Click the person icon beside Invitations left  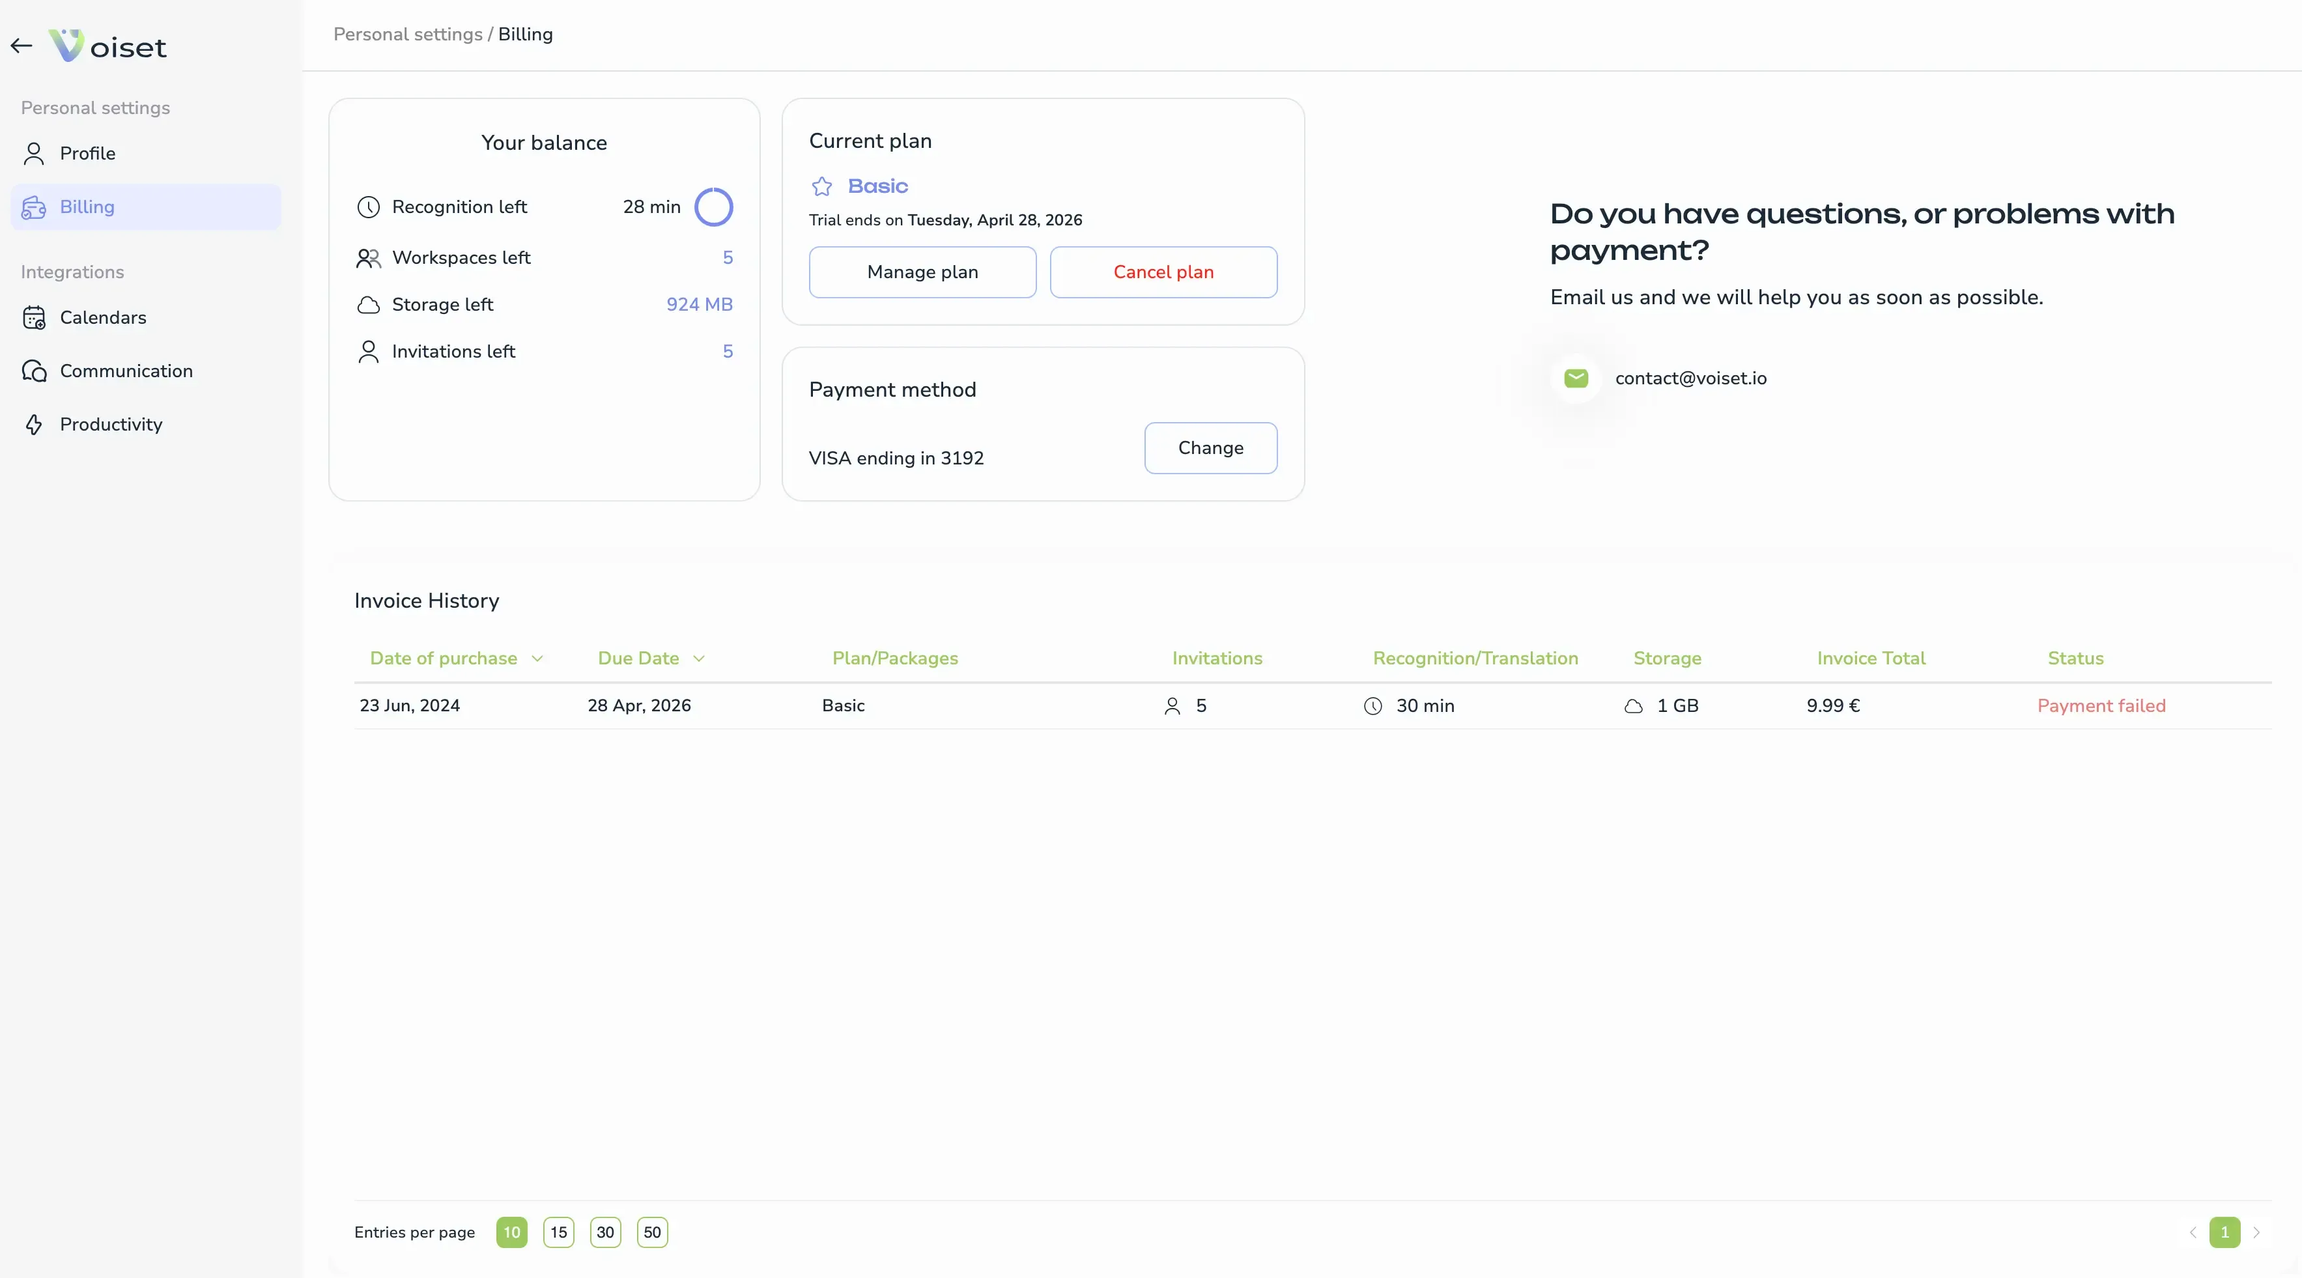pos(369,351)
